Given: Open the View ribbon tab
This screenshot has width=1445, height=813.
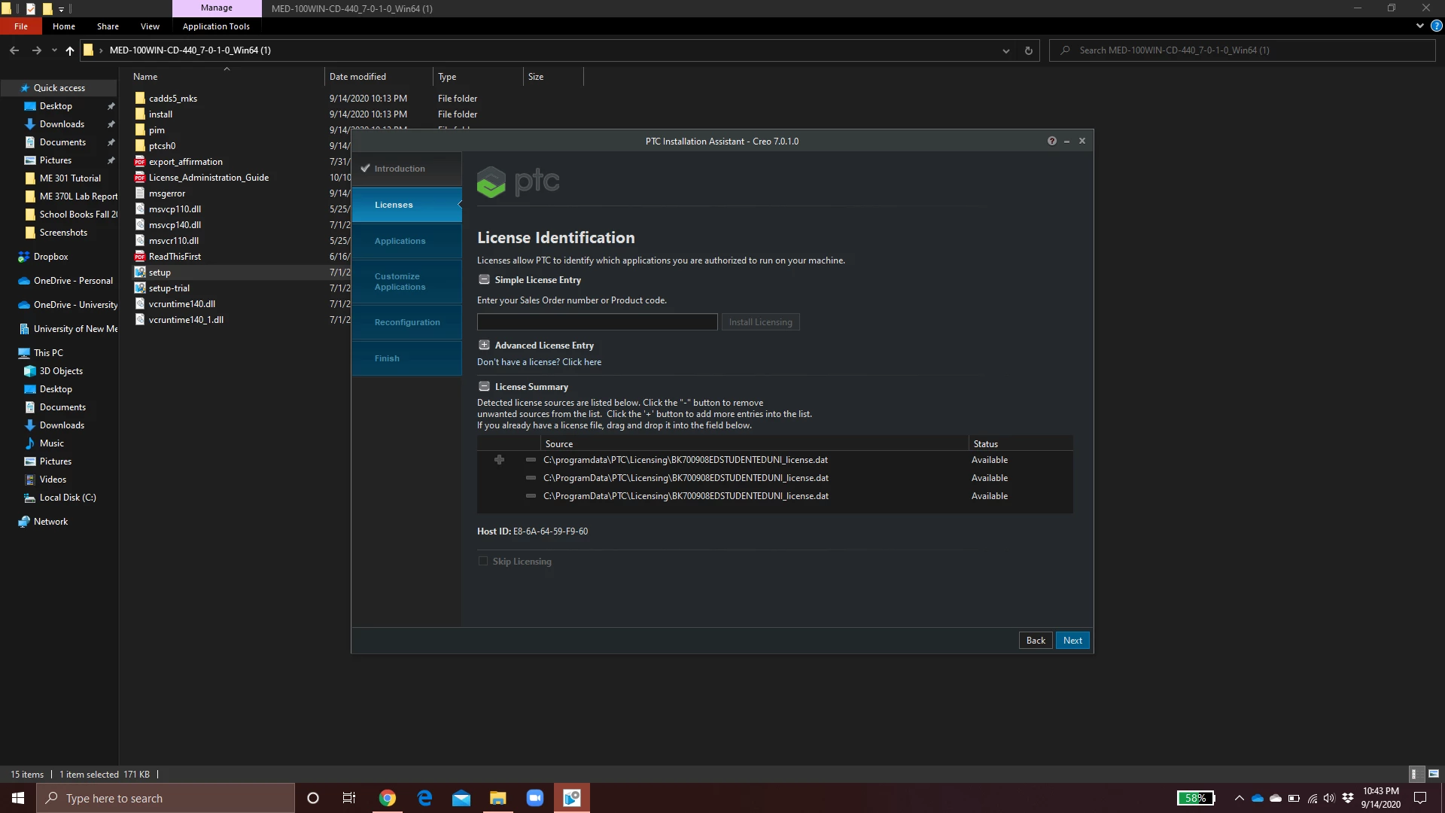Looking at the screenshot, I should pos(150,26).
